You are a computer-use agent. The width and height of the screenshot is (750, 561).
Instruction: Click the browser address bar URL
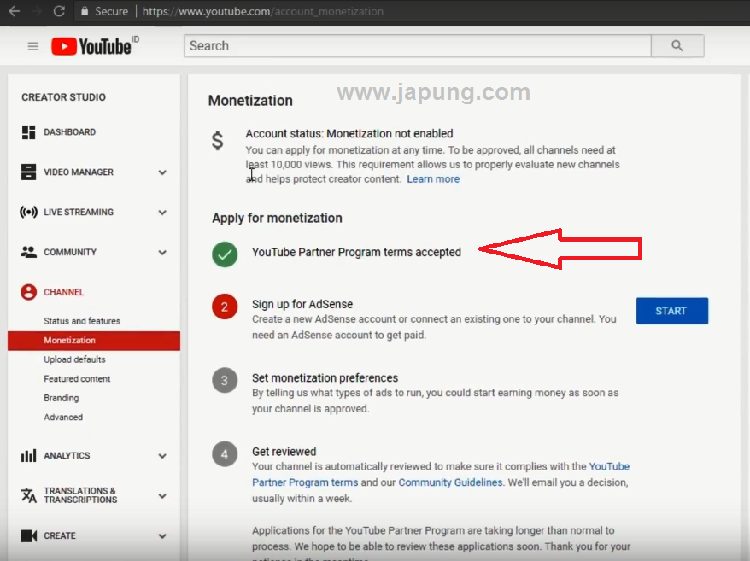tap(262, 11)
